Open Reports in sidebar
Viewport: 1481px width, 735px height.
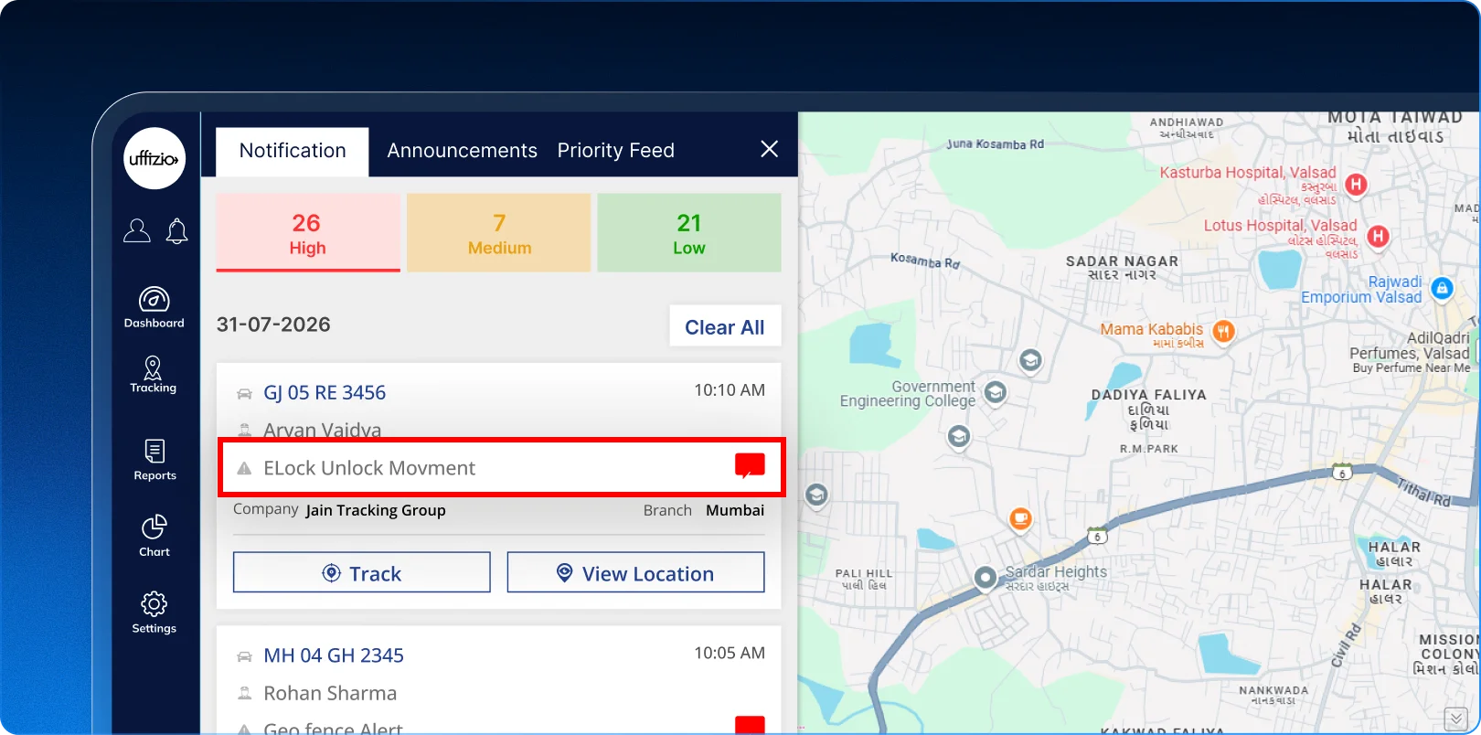coord(154,460)
